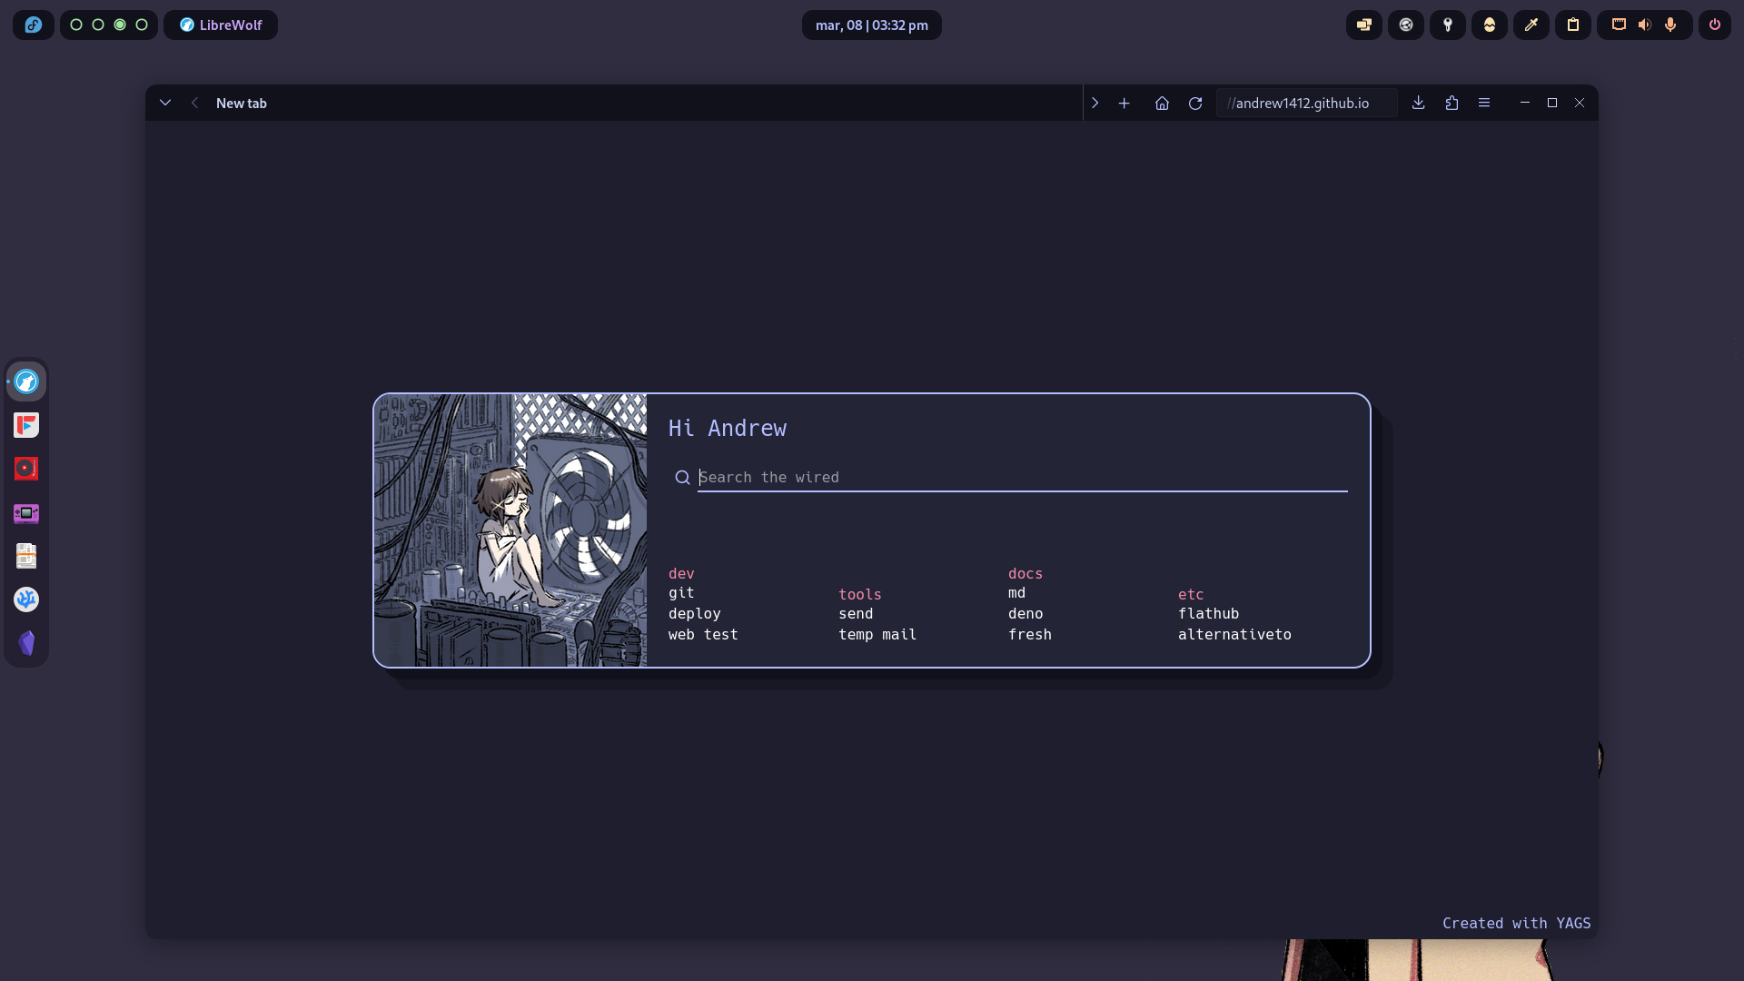Viewport: 1744px width, 981px height.
Task: Open the browser hamburger menu
Action: (1484, 103)
